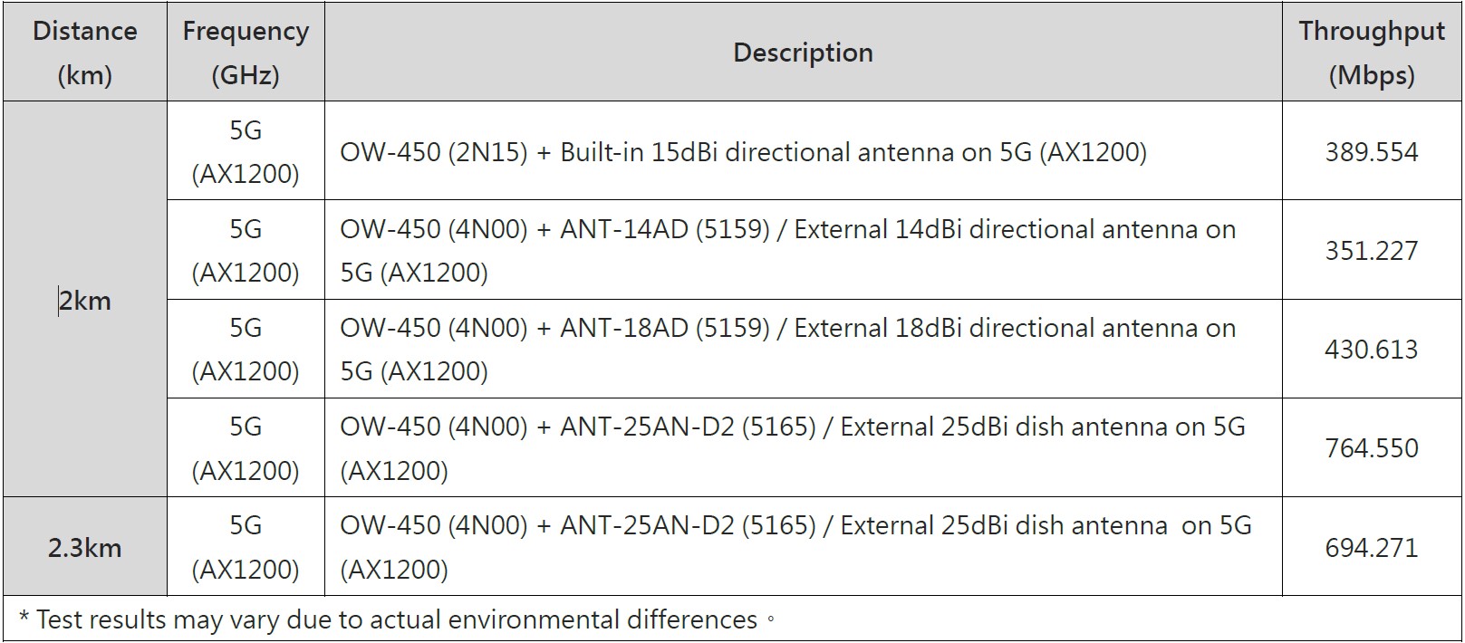Click the Throughput (Mbps) column header

point(1371,53)
